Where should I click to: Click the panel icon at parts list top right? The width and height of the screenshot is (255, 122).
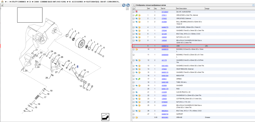tap(253, 5)
